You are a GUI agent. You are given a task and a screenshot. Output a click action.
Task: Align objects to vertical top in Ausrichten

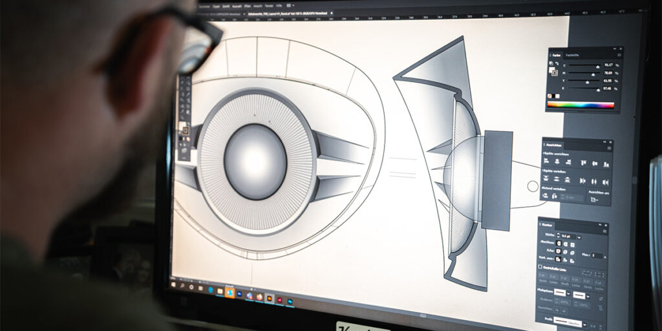(x=584, y=162)
